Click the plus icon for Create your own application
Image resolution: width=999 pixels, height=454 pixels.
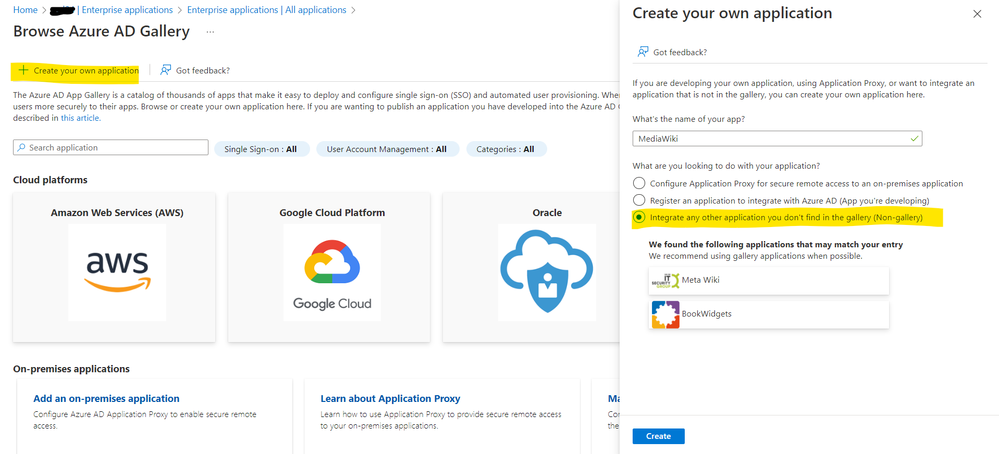[x=23, y=70]
